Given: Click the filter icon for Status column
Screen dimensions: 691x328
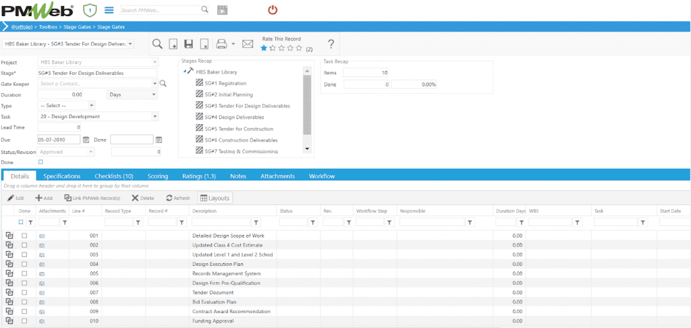Looking at the screenshot, I should [x=312, y=223].
